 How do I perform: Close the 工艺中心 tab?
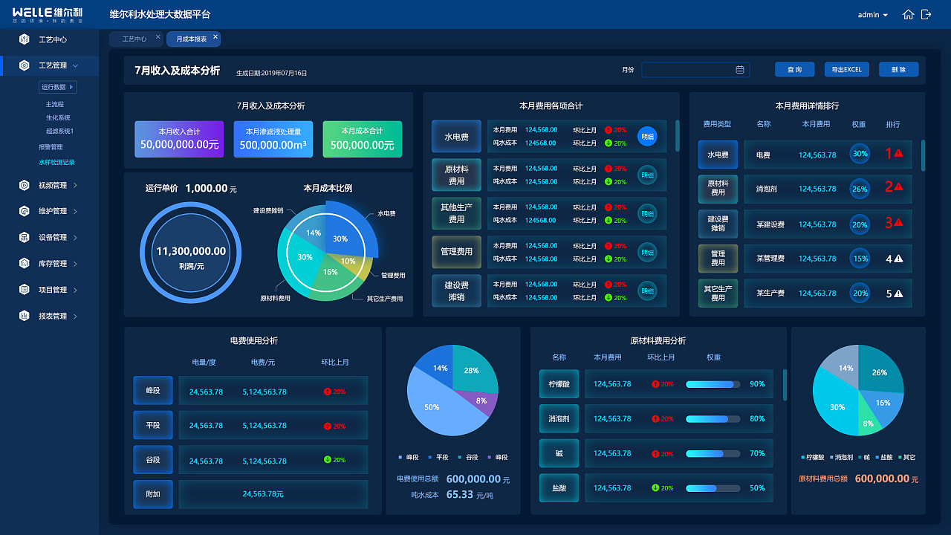[158, 37]
